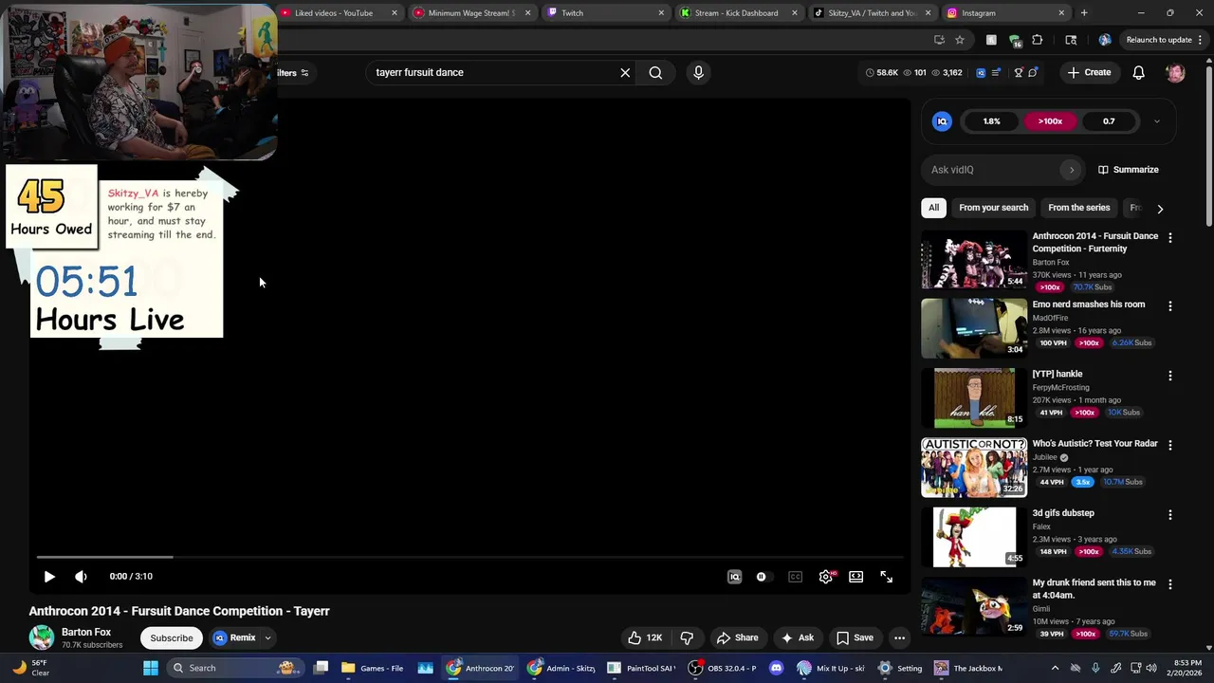This screenshot has width=1214, height=683.
Task: Search with voice microphone button
Action: 698,72
